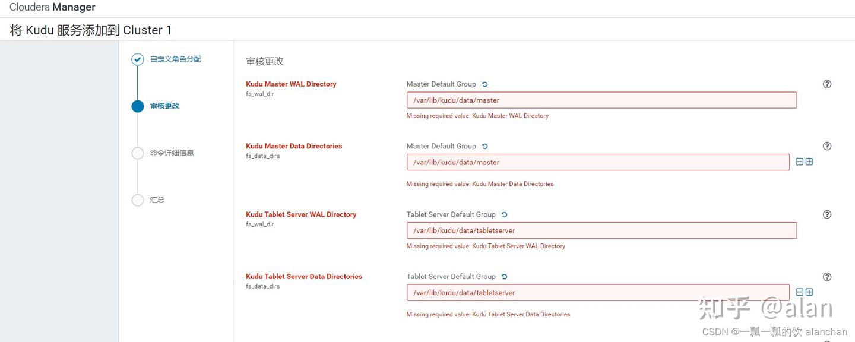Remove the Master data directory entry
The width and height of the screenshot is (855, 342).
click(x=799, y=161)
